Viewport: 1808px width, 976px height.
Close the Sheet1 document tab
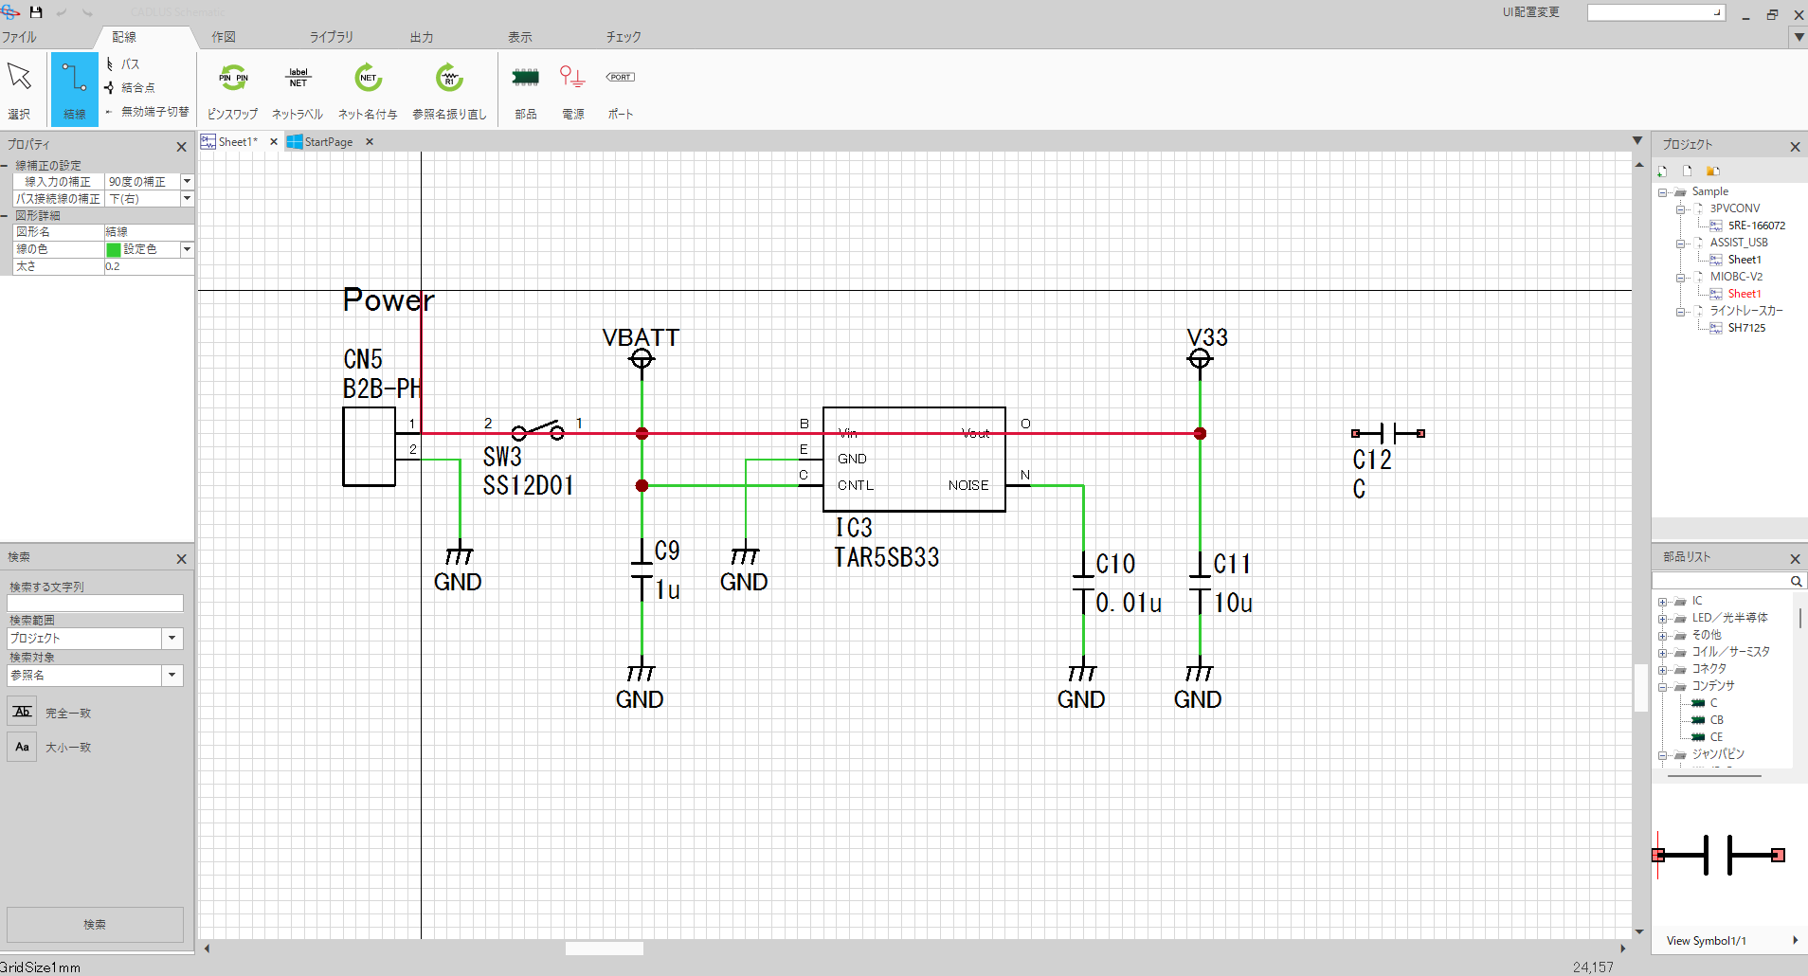(x=274, y=142)
